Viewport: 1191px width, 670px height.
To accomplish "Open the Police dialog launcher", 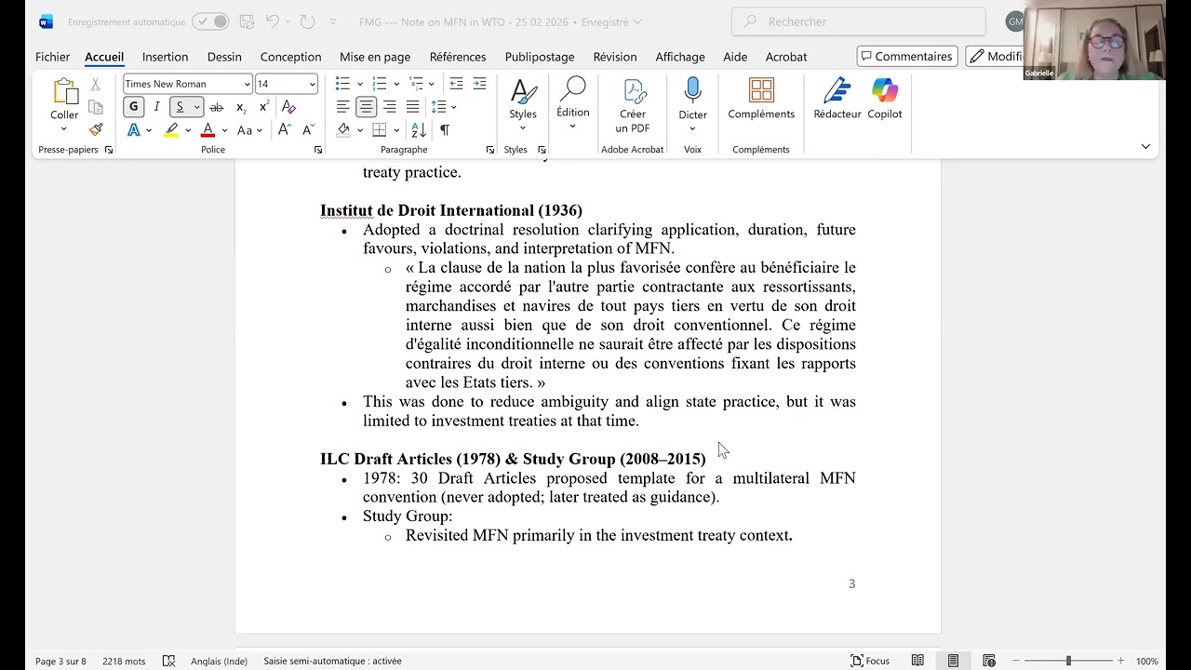I will [x=318, y=150].
